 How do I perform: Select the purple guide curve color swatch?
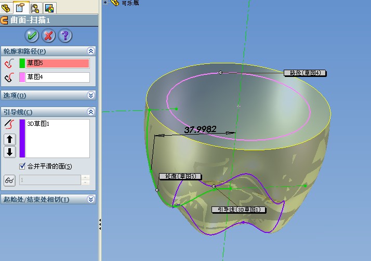pos(22,138)
